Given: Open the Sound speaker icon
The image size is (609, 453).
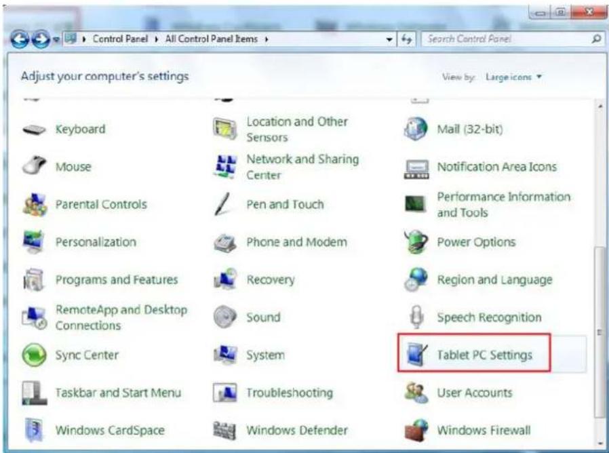Looking at the screenshot, I should pos(225,317).
